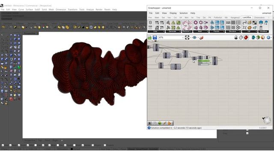Screen dimensions: 274x154
Task: Enable the Tan osnap checkbox
Action: coord(58,145)
